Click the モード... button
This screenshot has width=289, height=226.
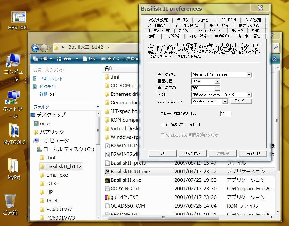(241, 101)
